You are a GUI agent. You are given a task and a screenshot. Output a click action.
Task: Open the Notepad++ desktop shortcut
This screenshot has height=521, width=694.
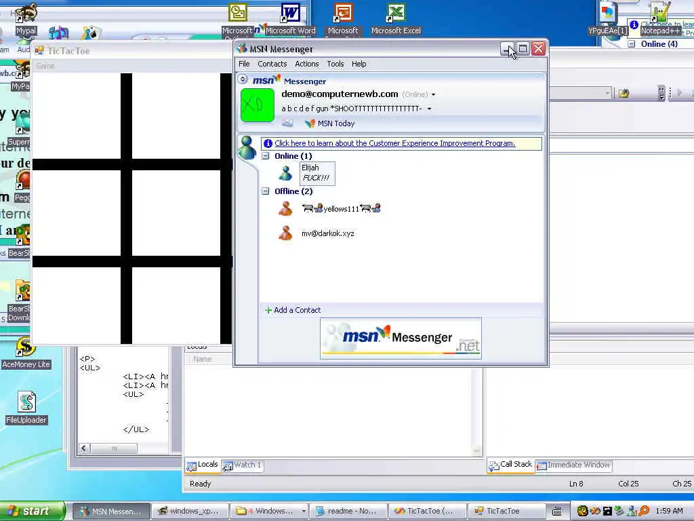click(660, 19)
